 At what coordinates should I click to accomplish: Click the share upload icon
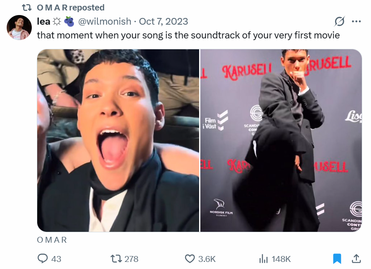point(356,259)
